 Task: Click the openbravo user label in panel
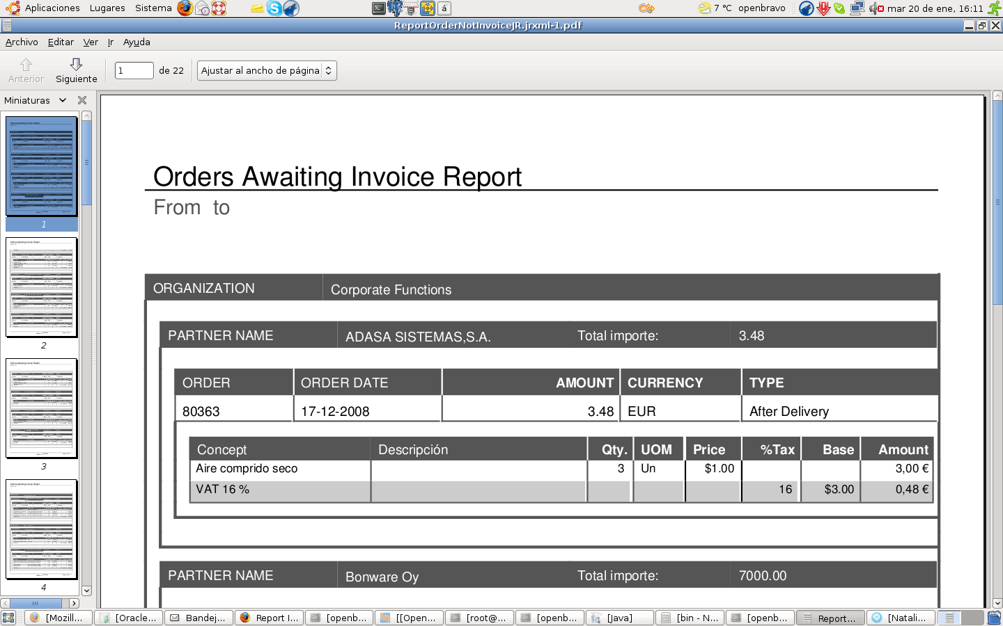coord(762,8)
